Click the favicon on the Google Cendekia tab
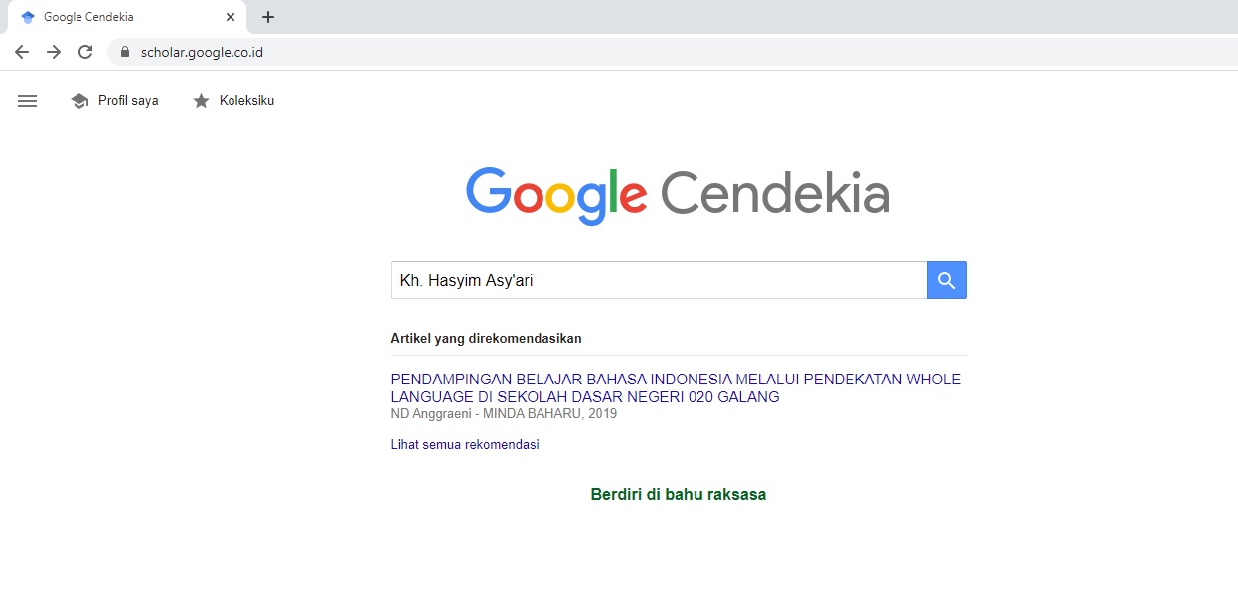This screenshot has height=610, width=1238. 27,17
